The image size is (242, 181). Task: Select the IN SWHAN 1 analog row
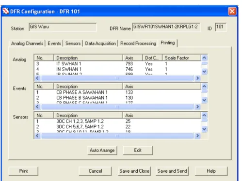(117, 69)
